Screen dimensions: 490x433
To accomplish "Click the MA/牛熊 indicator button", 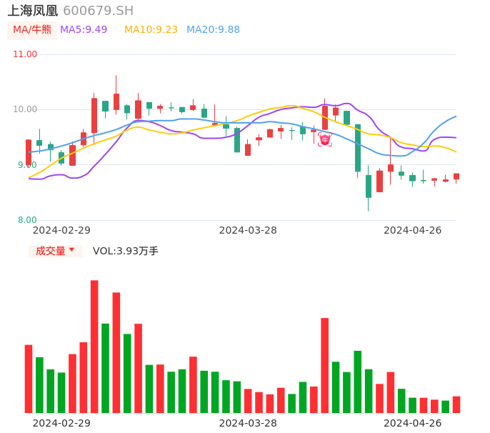I will (x=32, y=30).
